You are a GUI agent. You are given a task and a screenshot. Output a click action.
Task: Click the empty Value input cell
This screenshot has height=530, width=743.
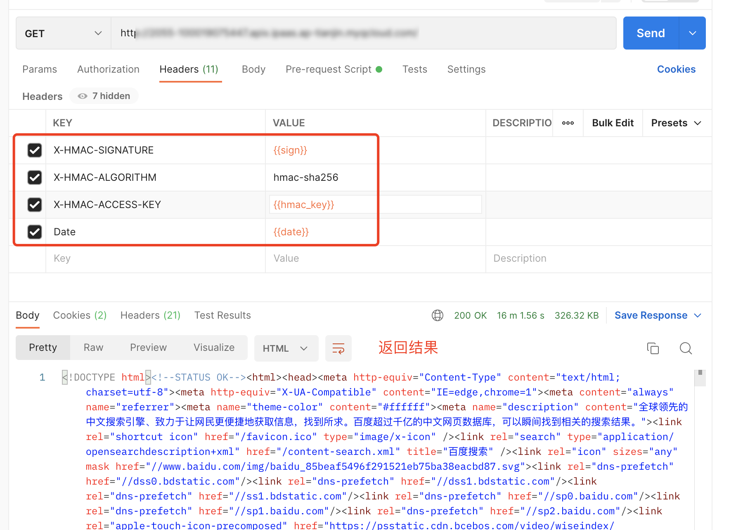click(375, 258)
